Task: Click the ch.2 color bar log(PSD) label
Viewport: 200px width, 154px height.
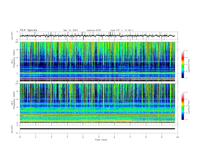Action: tap(189, 107)
